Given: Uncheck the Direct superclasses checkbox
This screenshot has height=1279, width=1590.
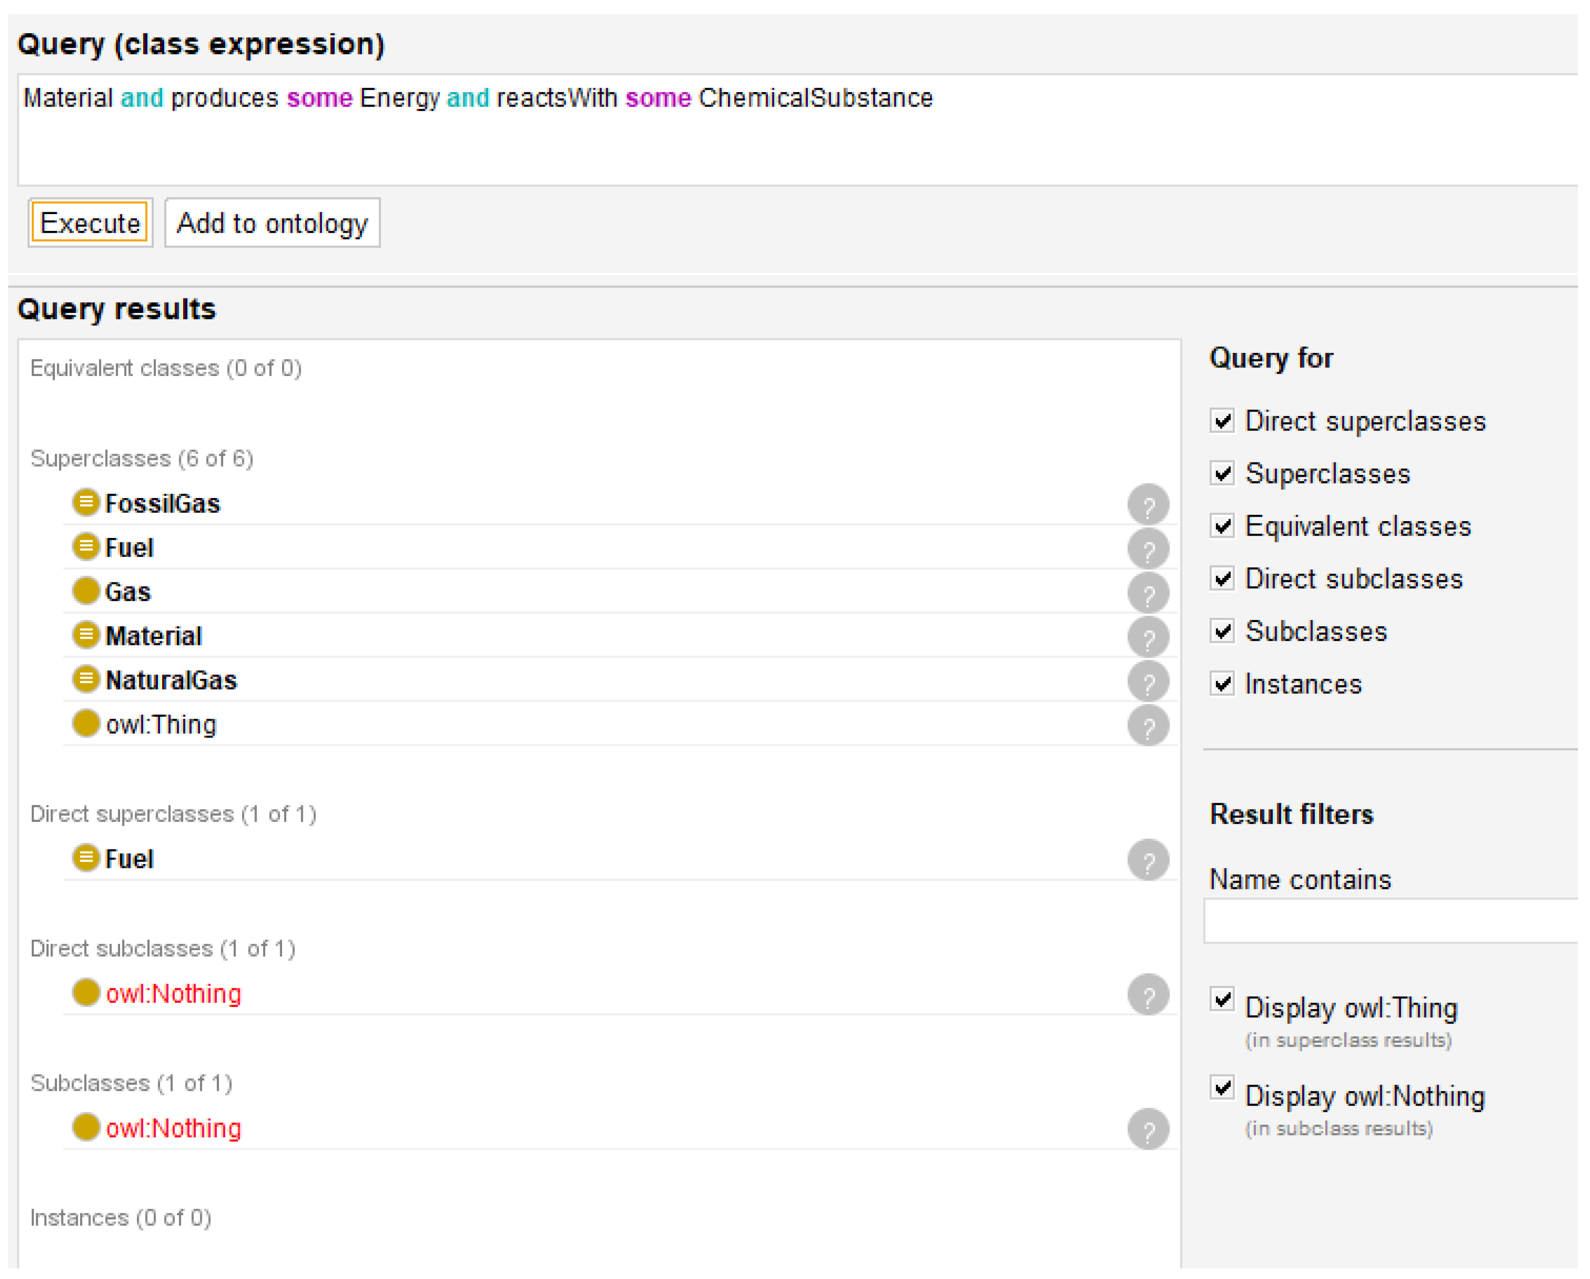Looking at the screenshot, I should 1222,421.
